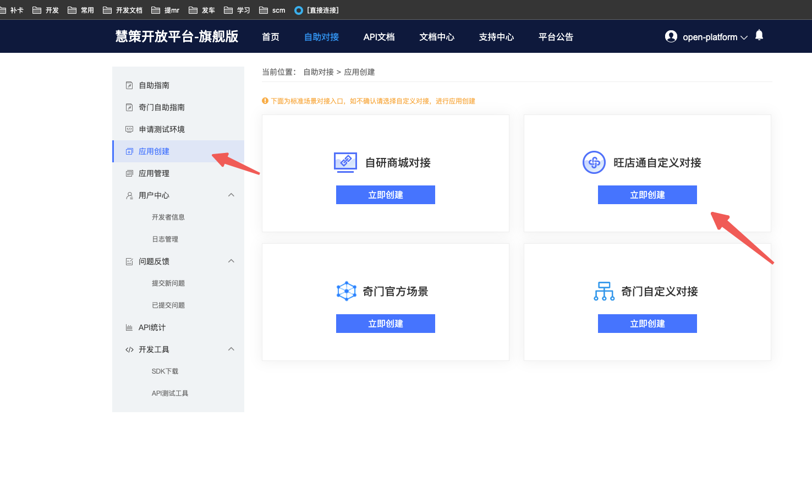Click the 自研商城对接 link-screen icon
This screenshot has width=812, height=487.
pos(345,162)
